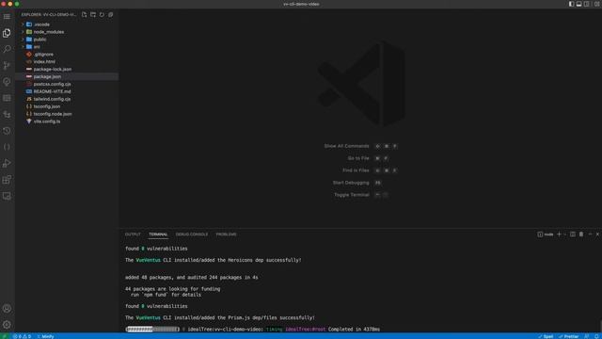The image size is (602, 339).
Task: Open the Manage gear icon in activity bar
Action: 7,324
